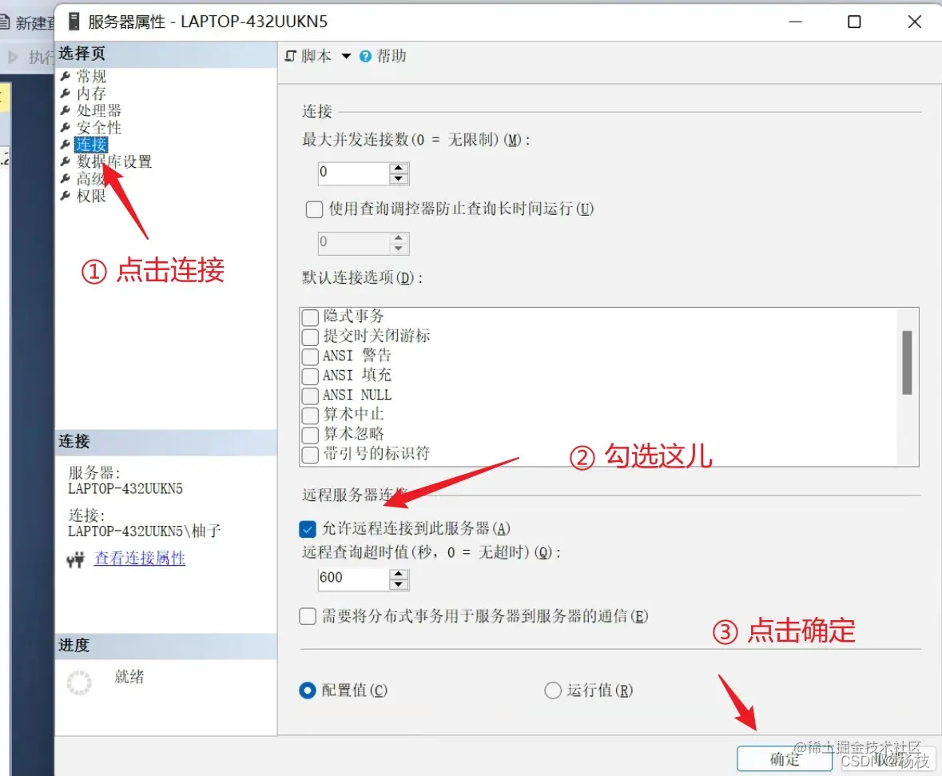
Task: Open 帮助 in the toolbar
Action: (x=391, y=56)
